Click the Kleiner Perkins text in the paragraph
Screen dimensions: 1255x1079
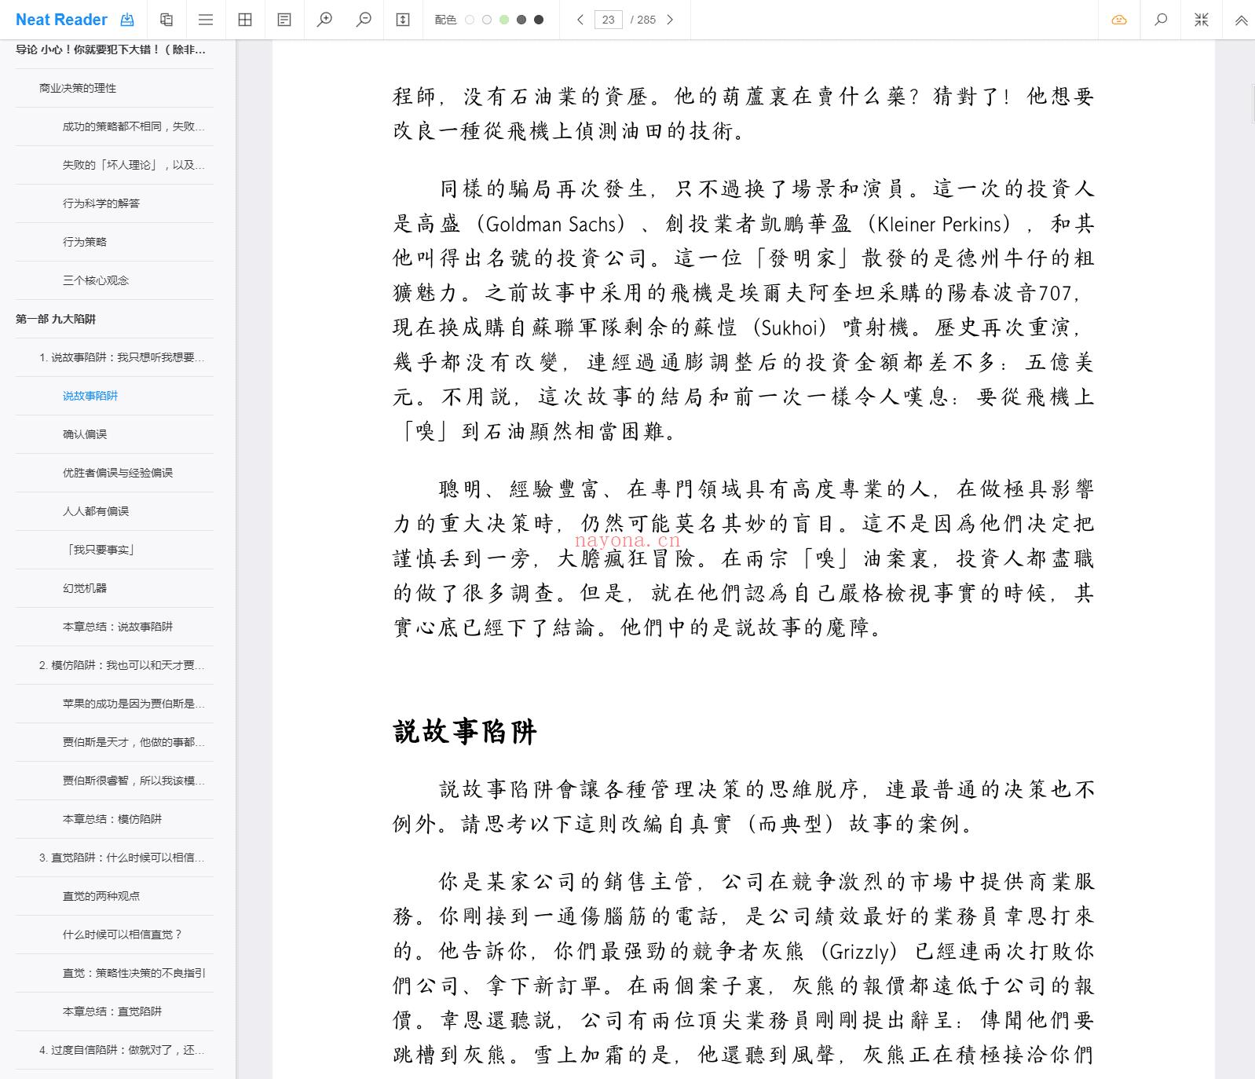(941, 225)
